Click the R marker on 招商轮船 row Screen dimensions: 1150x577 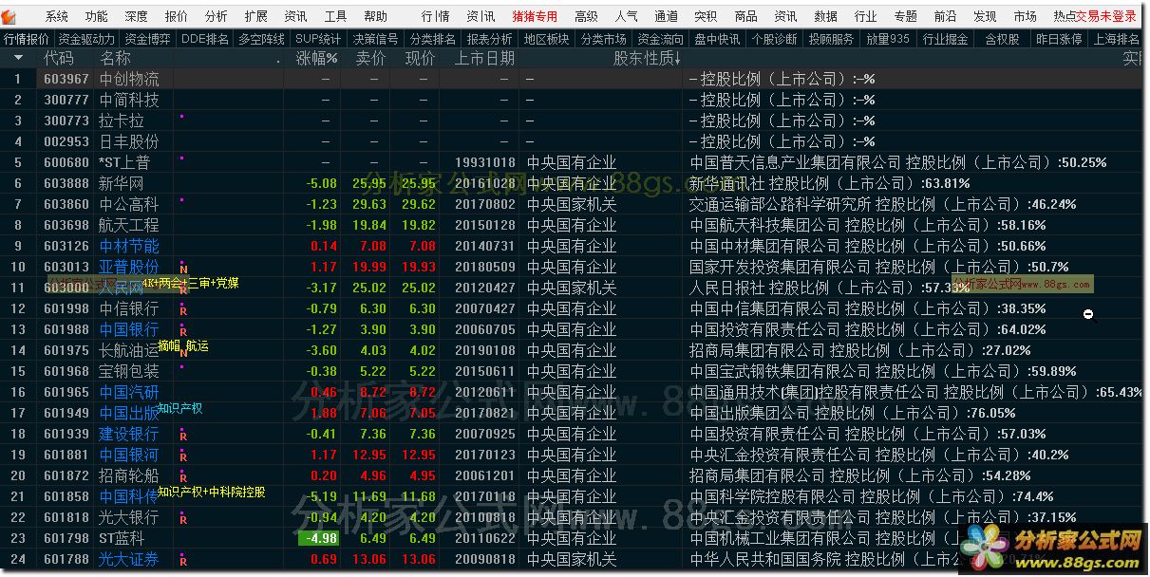[x=183, y=477]
